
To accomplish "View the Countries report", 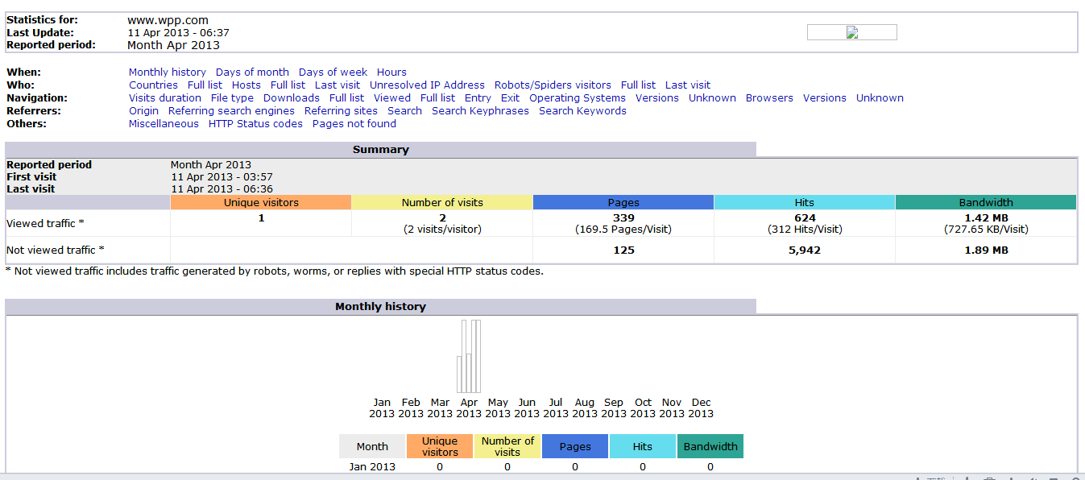I will 153,85.
